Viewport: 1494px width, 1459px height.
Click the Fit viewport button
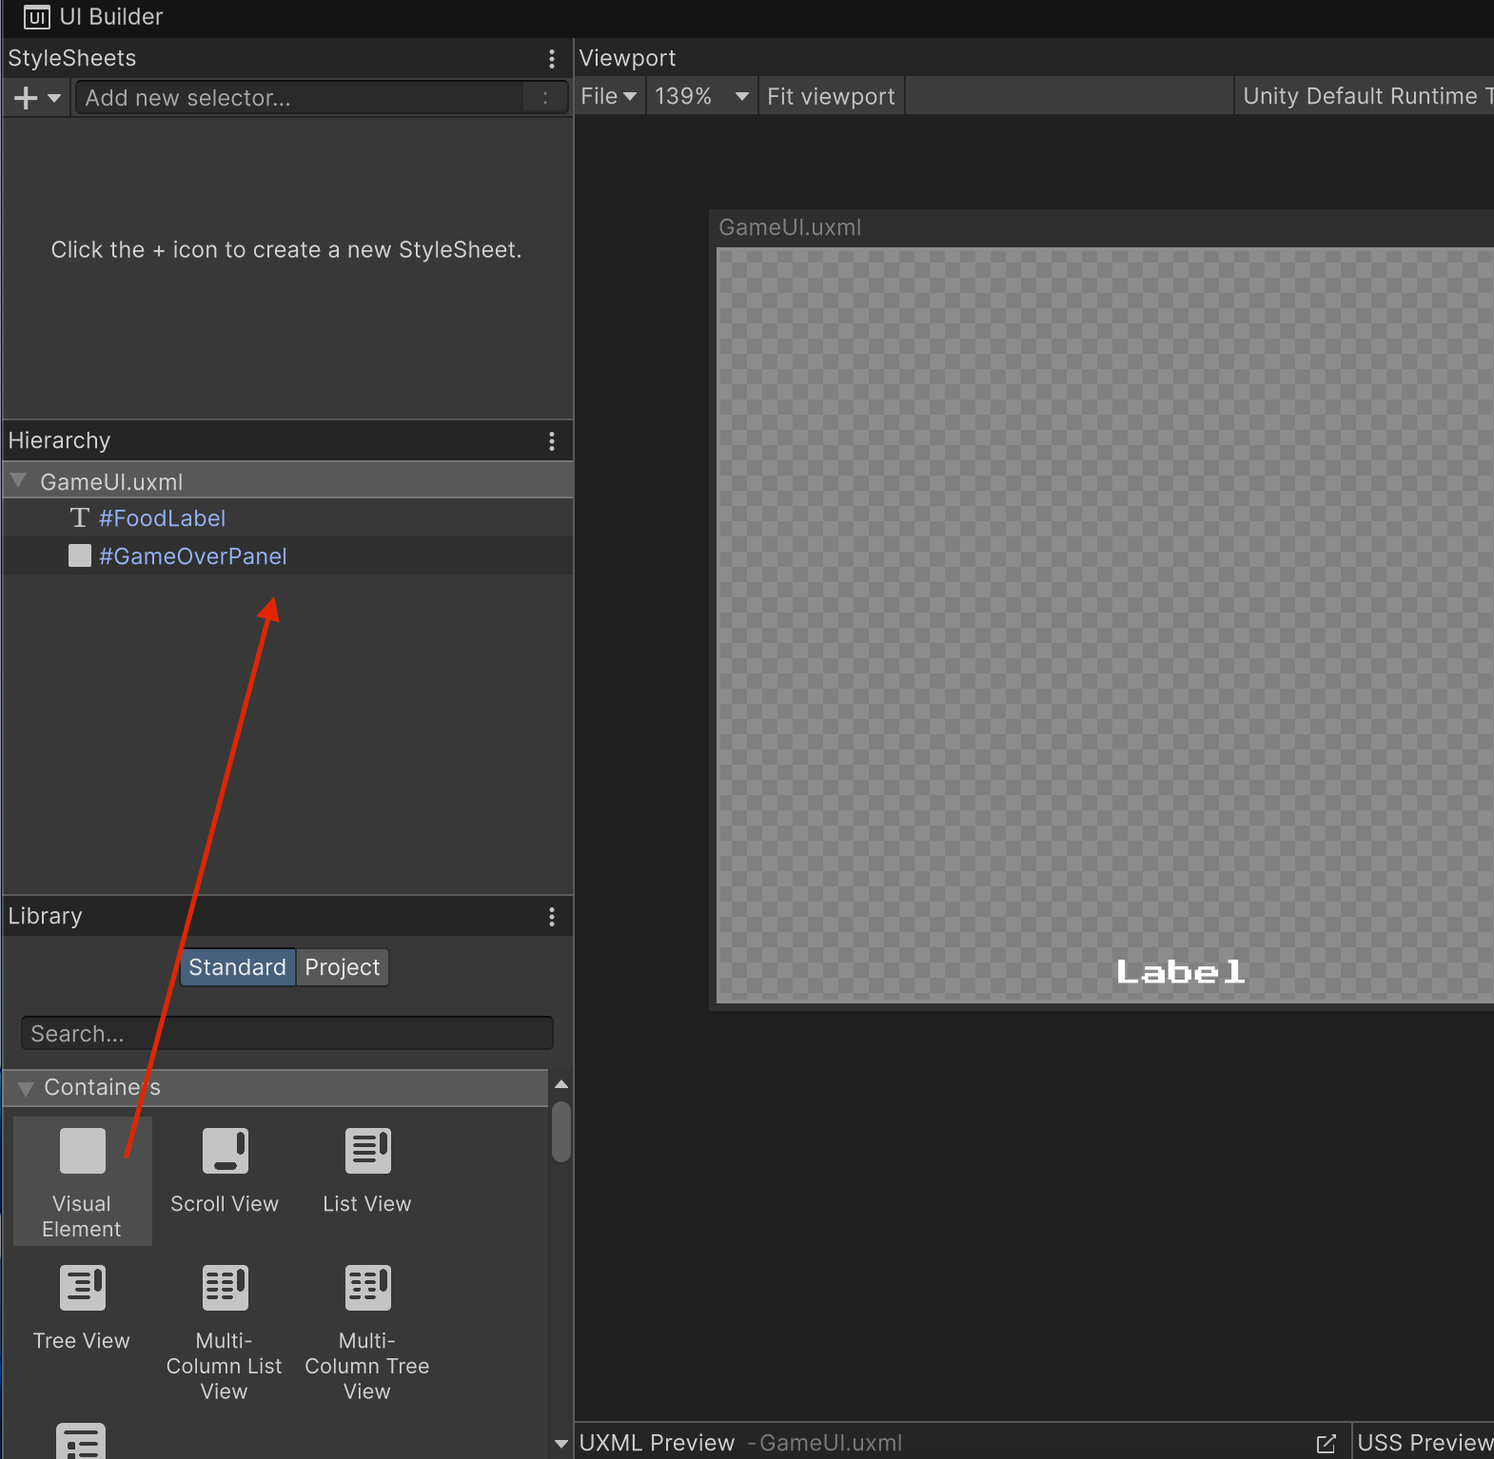pyautogui.click(x=831, y=96)
